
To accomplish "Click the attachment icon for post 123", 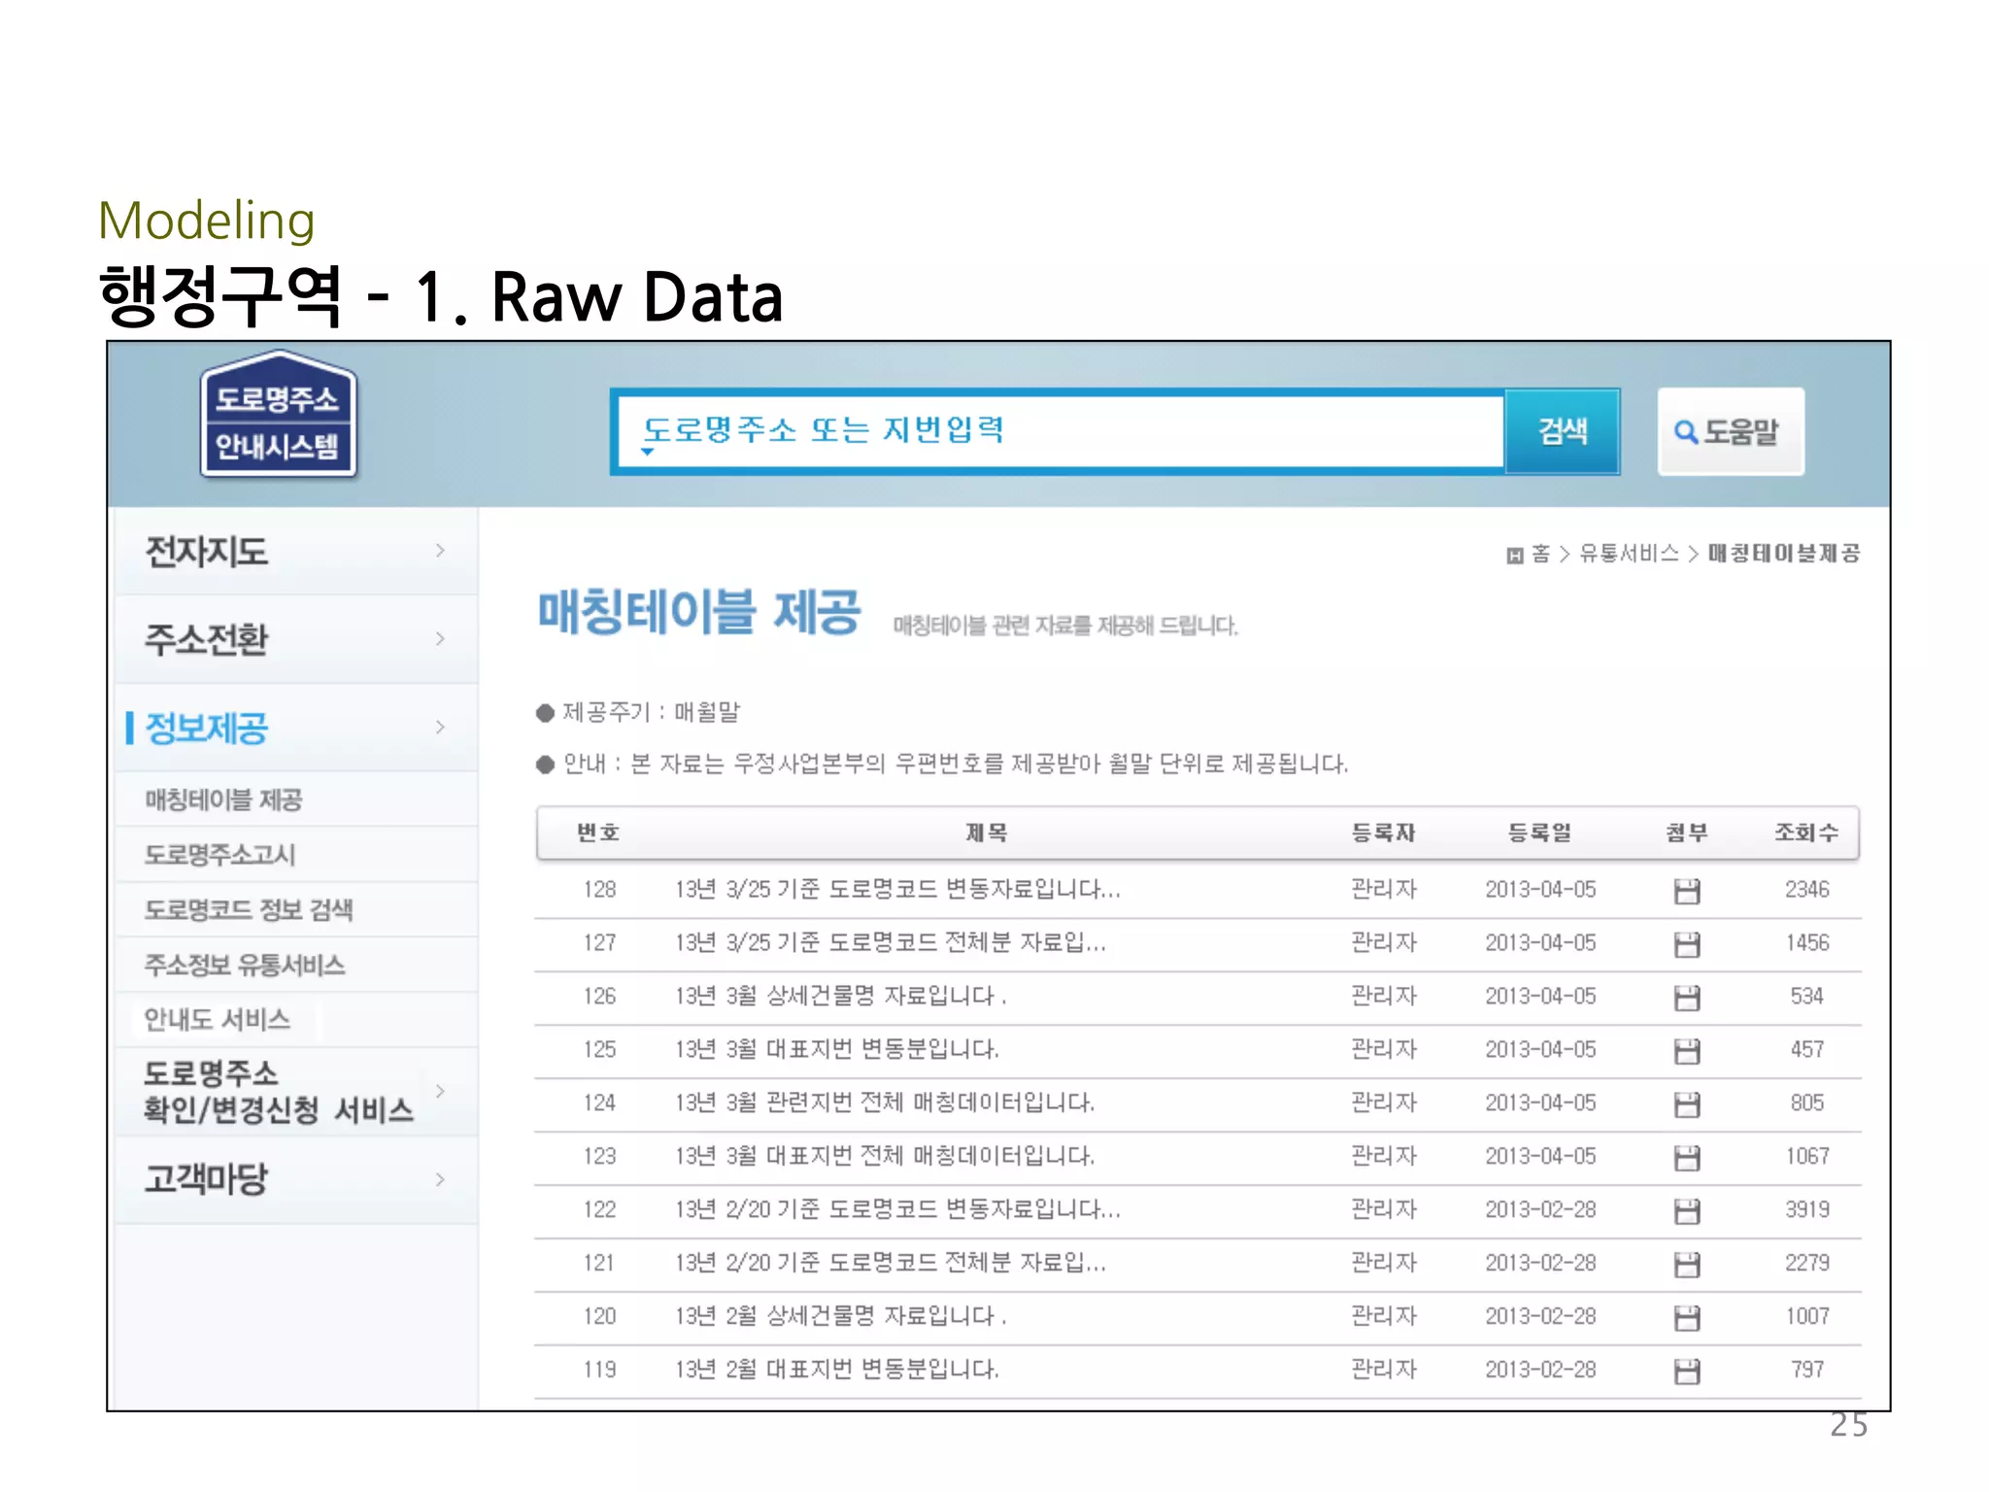I will [x=1687, y=1158].
